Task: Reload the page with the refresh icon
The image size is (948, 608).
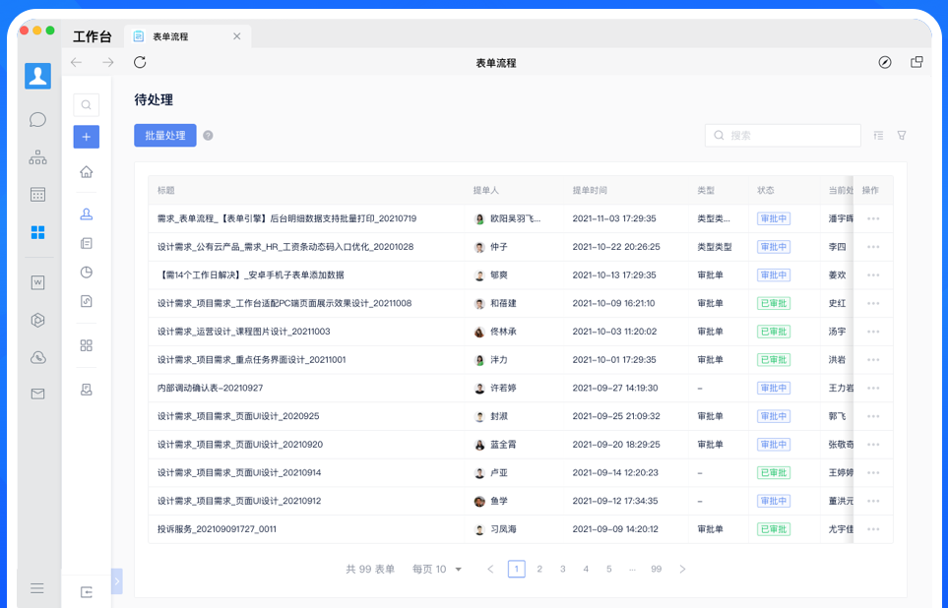Action: 140,63
